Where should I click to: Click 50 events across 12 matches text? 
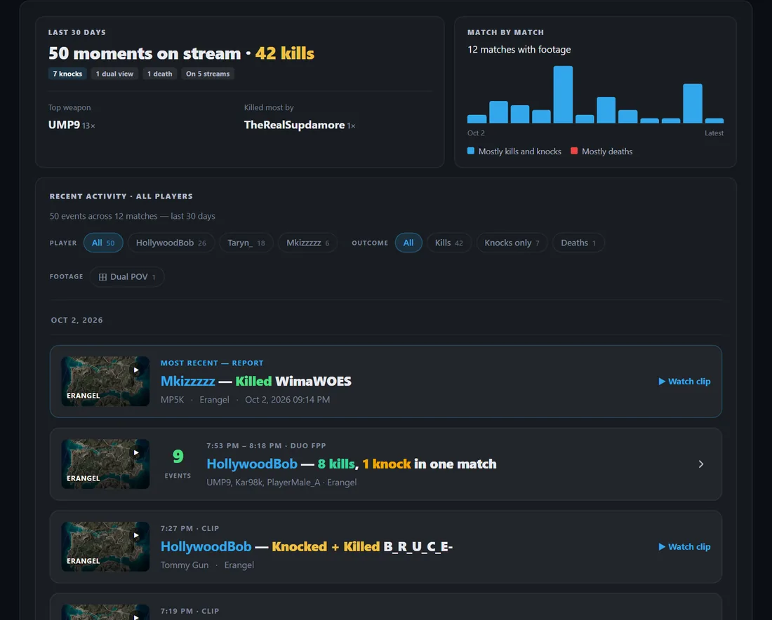click(x=132, y=216)
